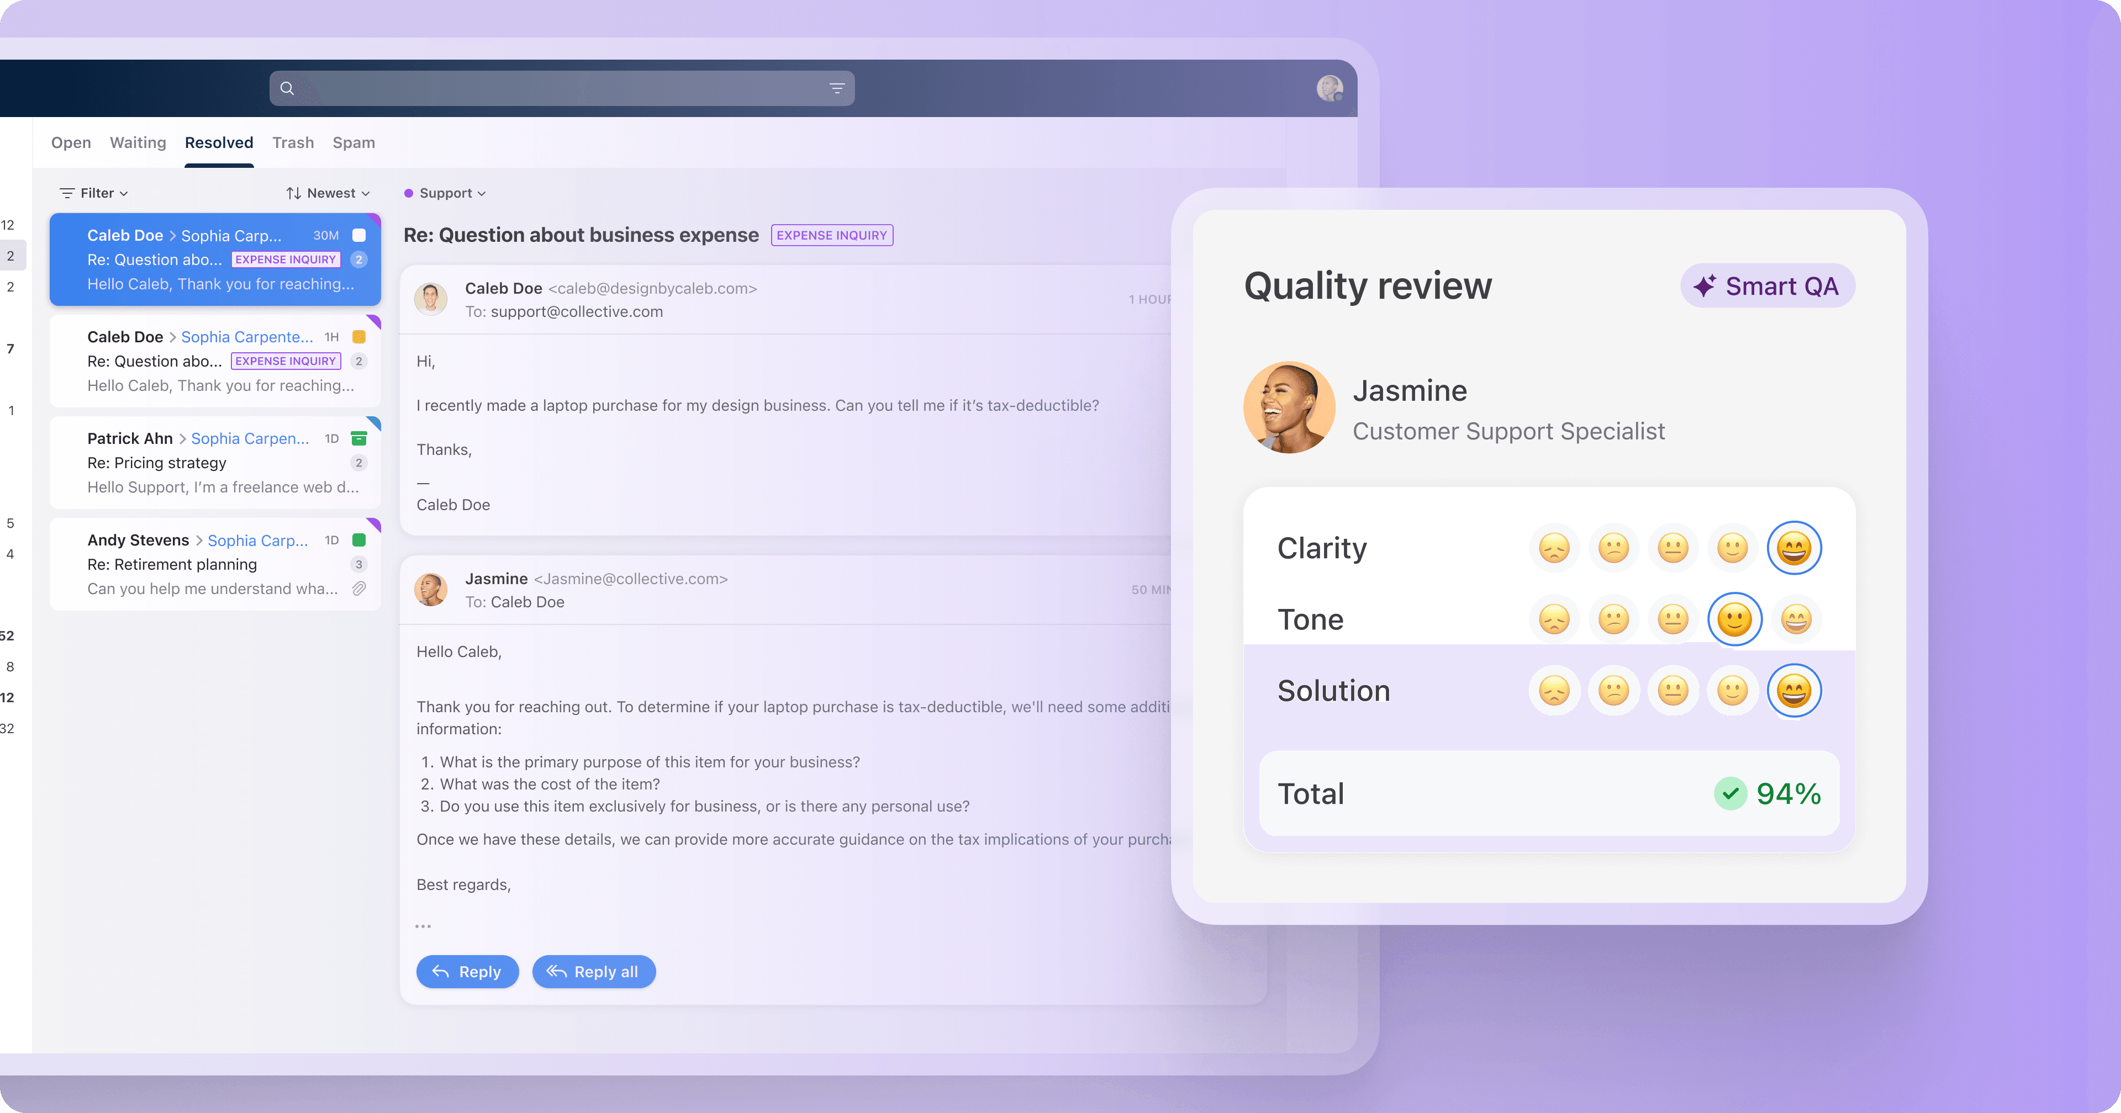Click the Smart QA sparkle badge
The height and width of the screenshot is (1113, 2121).
click(1766, 285)
